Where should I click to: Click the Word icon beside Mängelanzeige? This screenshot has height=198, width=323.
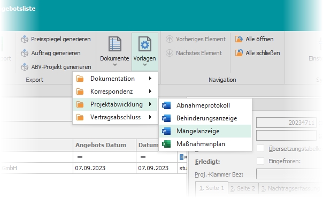point(166,131)
